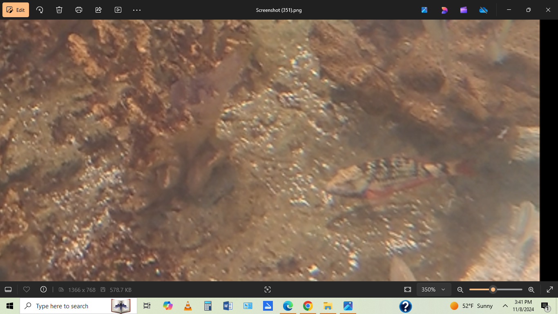Toggle the filmstrip view

click(8, 289)
